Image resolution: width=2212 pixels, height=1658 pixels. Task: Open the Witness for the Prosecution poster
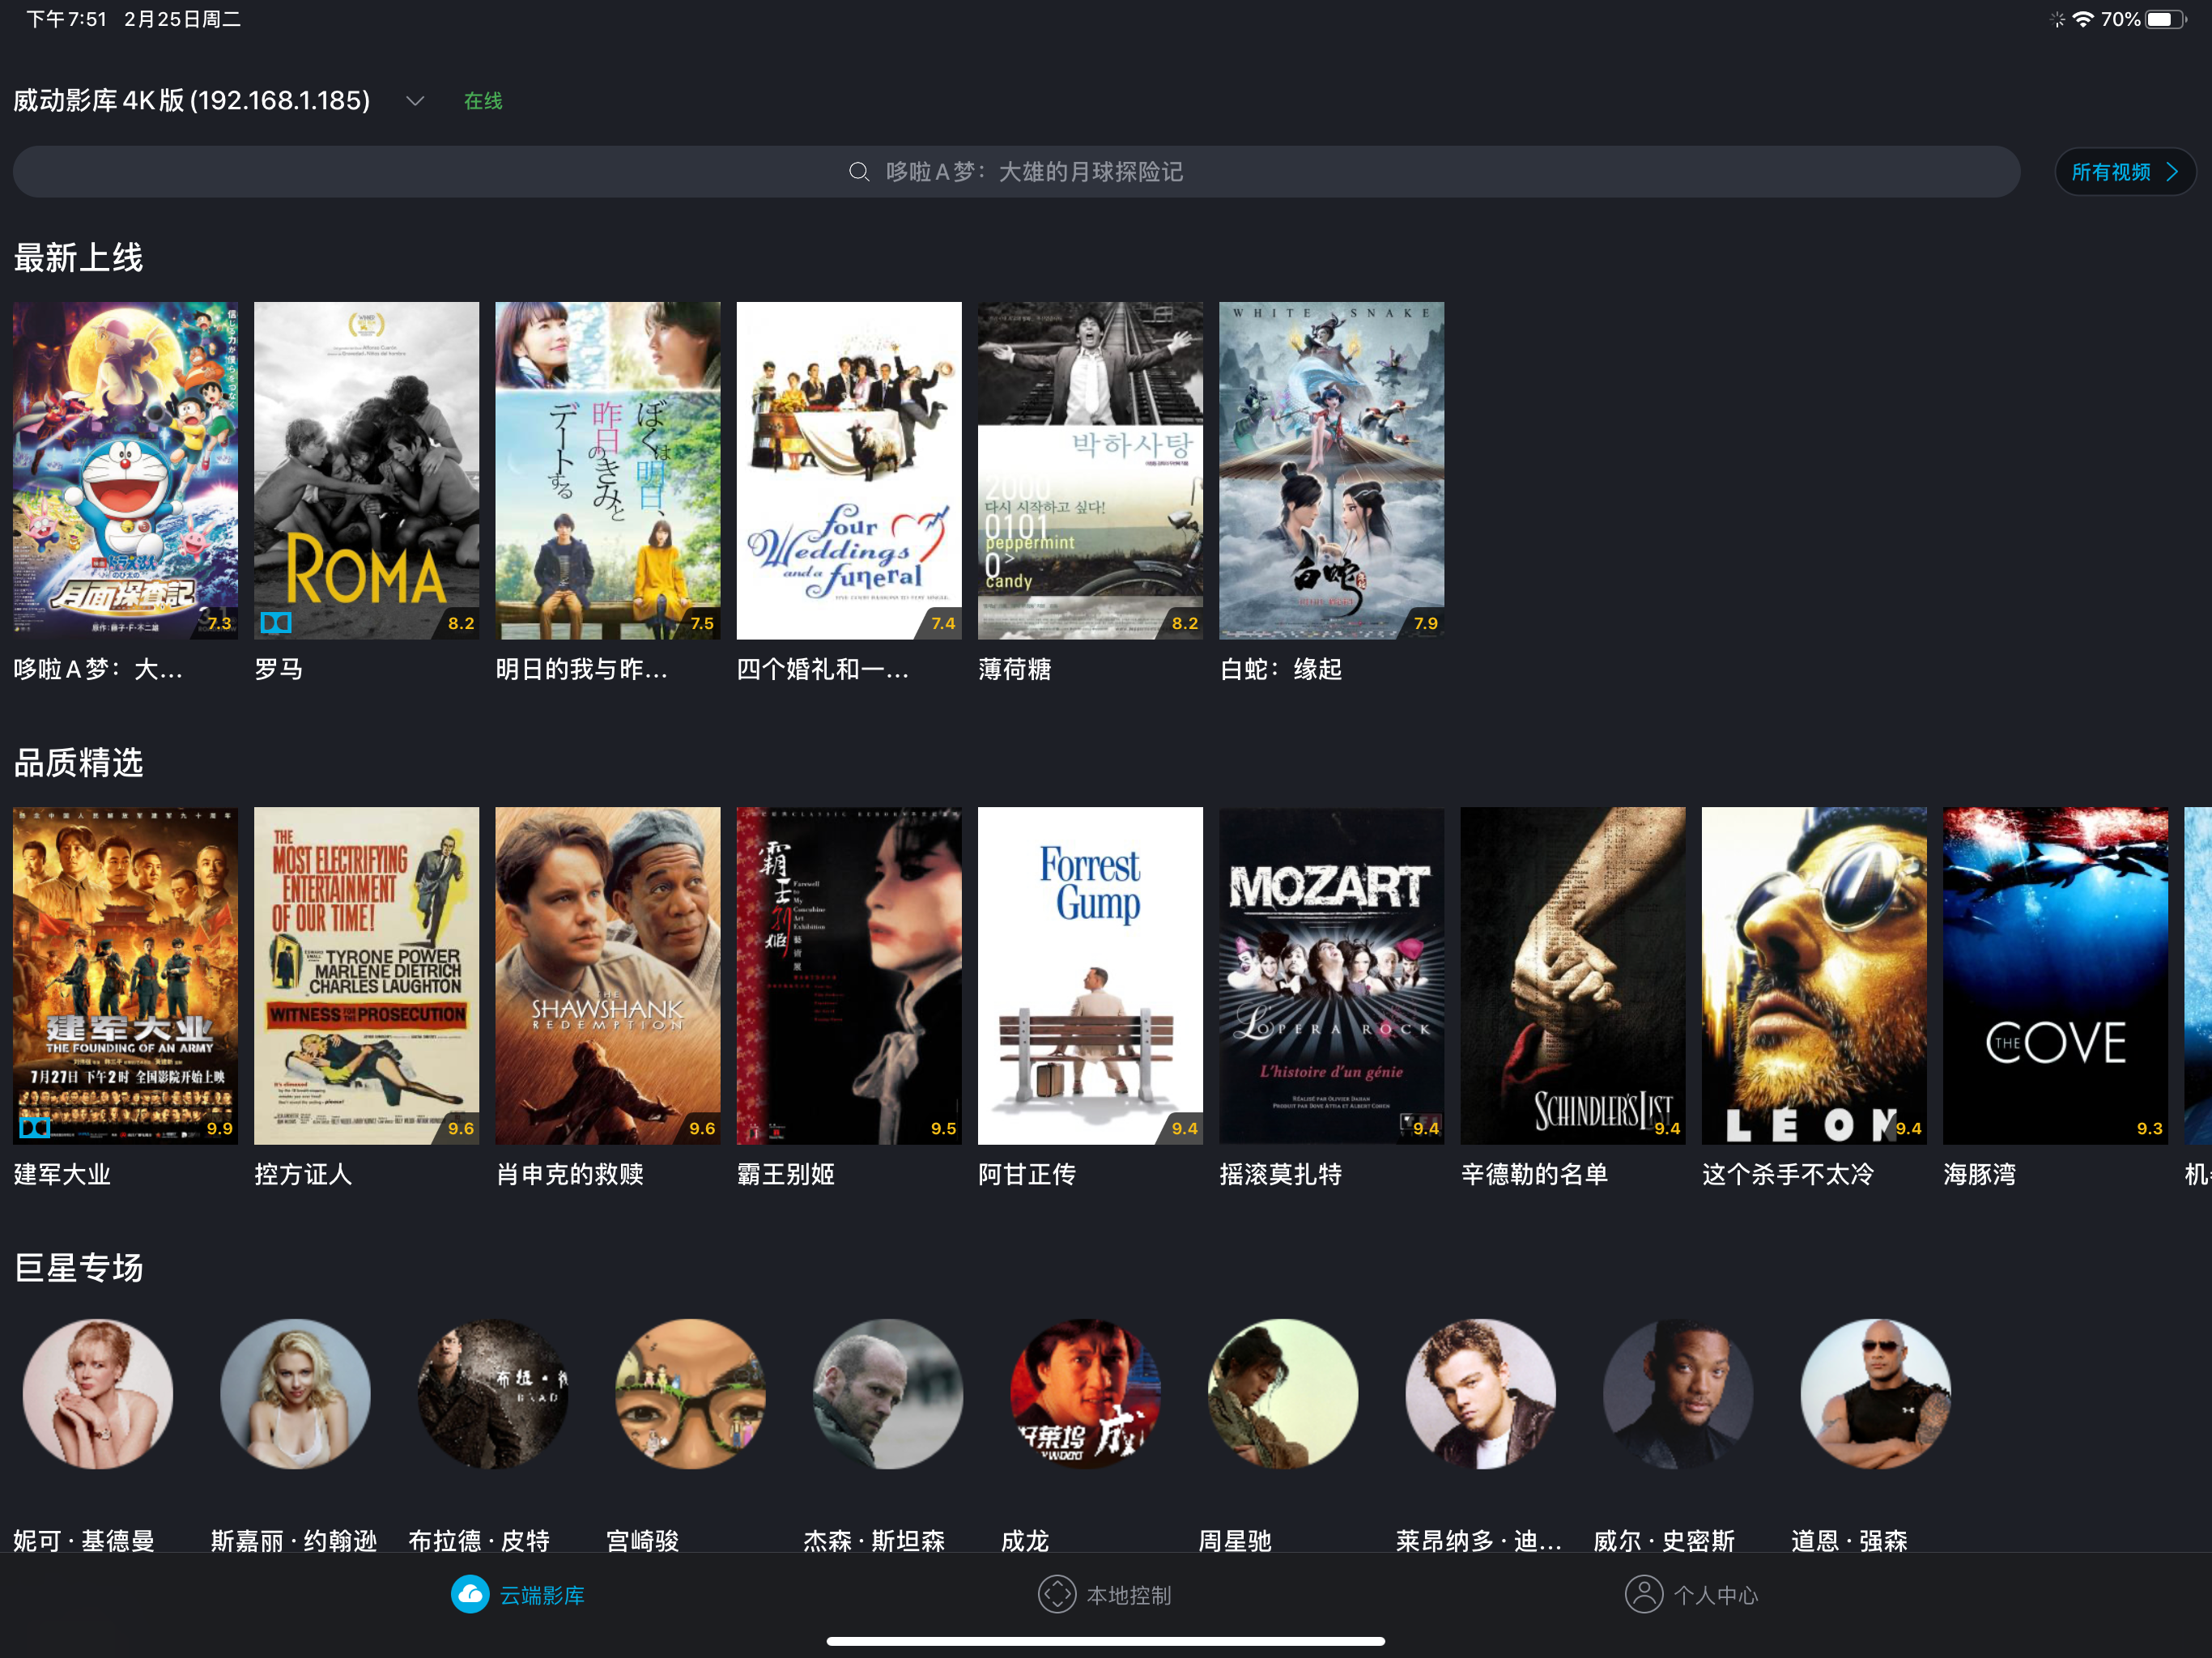click(x=366, y=975)
